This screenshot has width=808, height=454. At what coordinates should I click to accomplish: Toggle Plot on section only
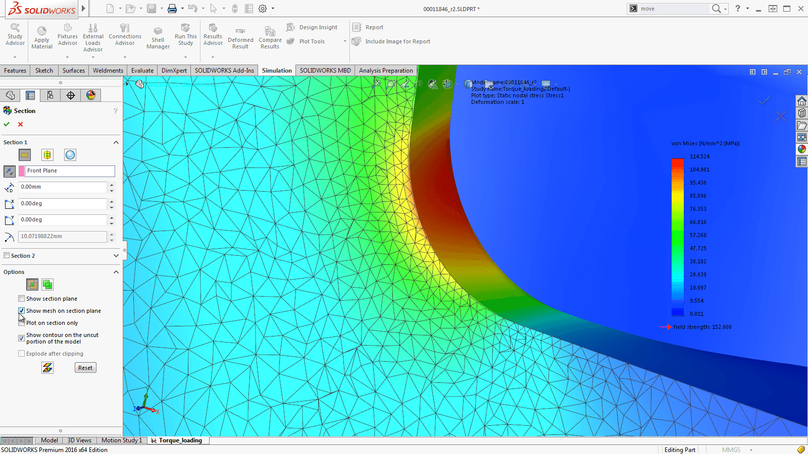[21, 323]
